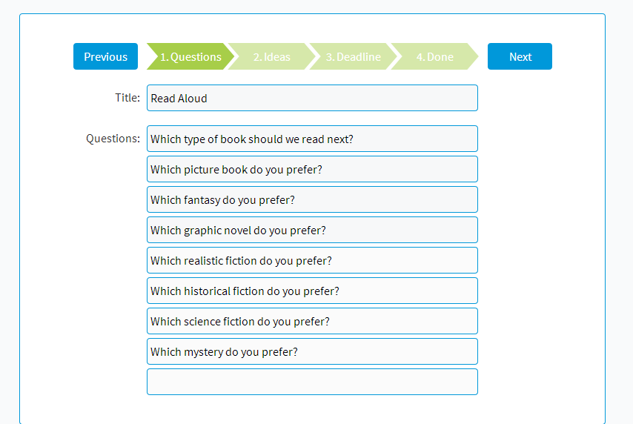
Task: Select the 'Which type of book' question field
Action: 312,139
